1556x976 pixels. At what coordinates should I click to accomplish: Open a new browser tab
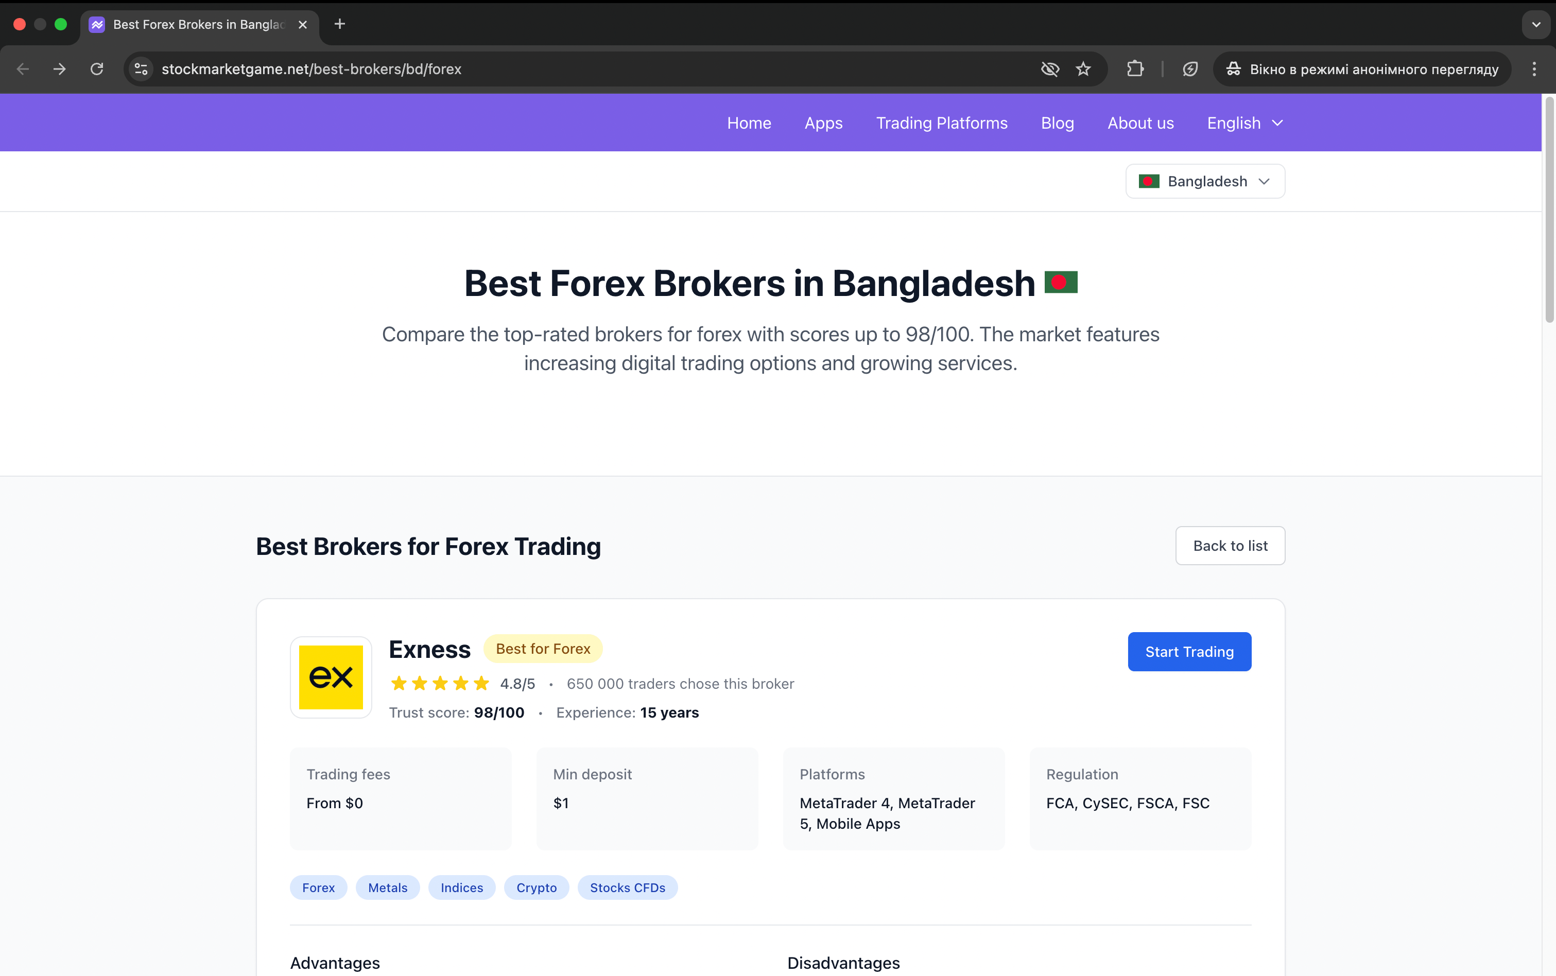pos(340,25)
